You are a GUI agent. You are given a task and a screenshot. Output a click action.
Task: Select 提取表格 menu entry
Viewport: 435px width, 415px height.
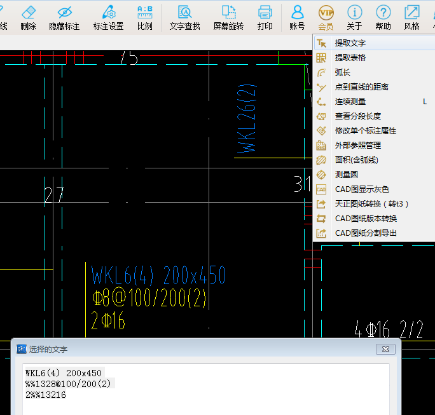coord(375,58)
